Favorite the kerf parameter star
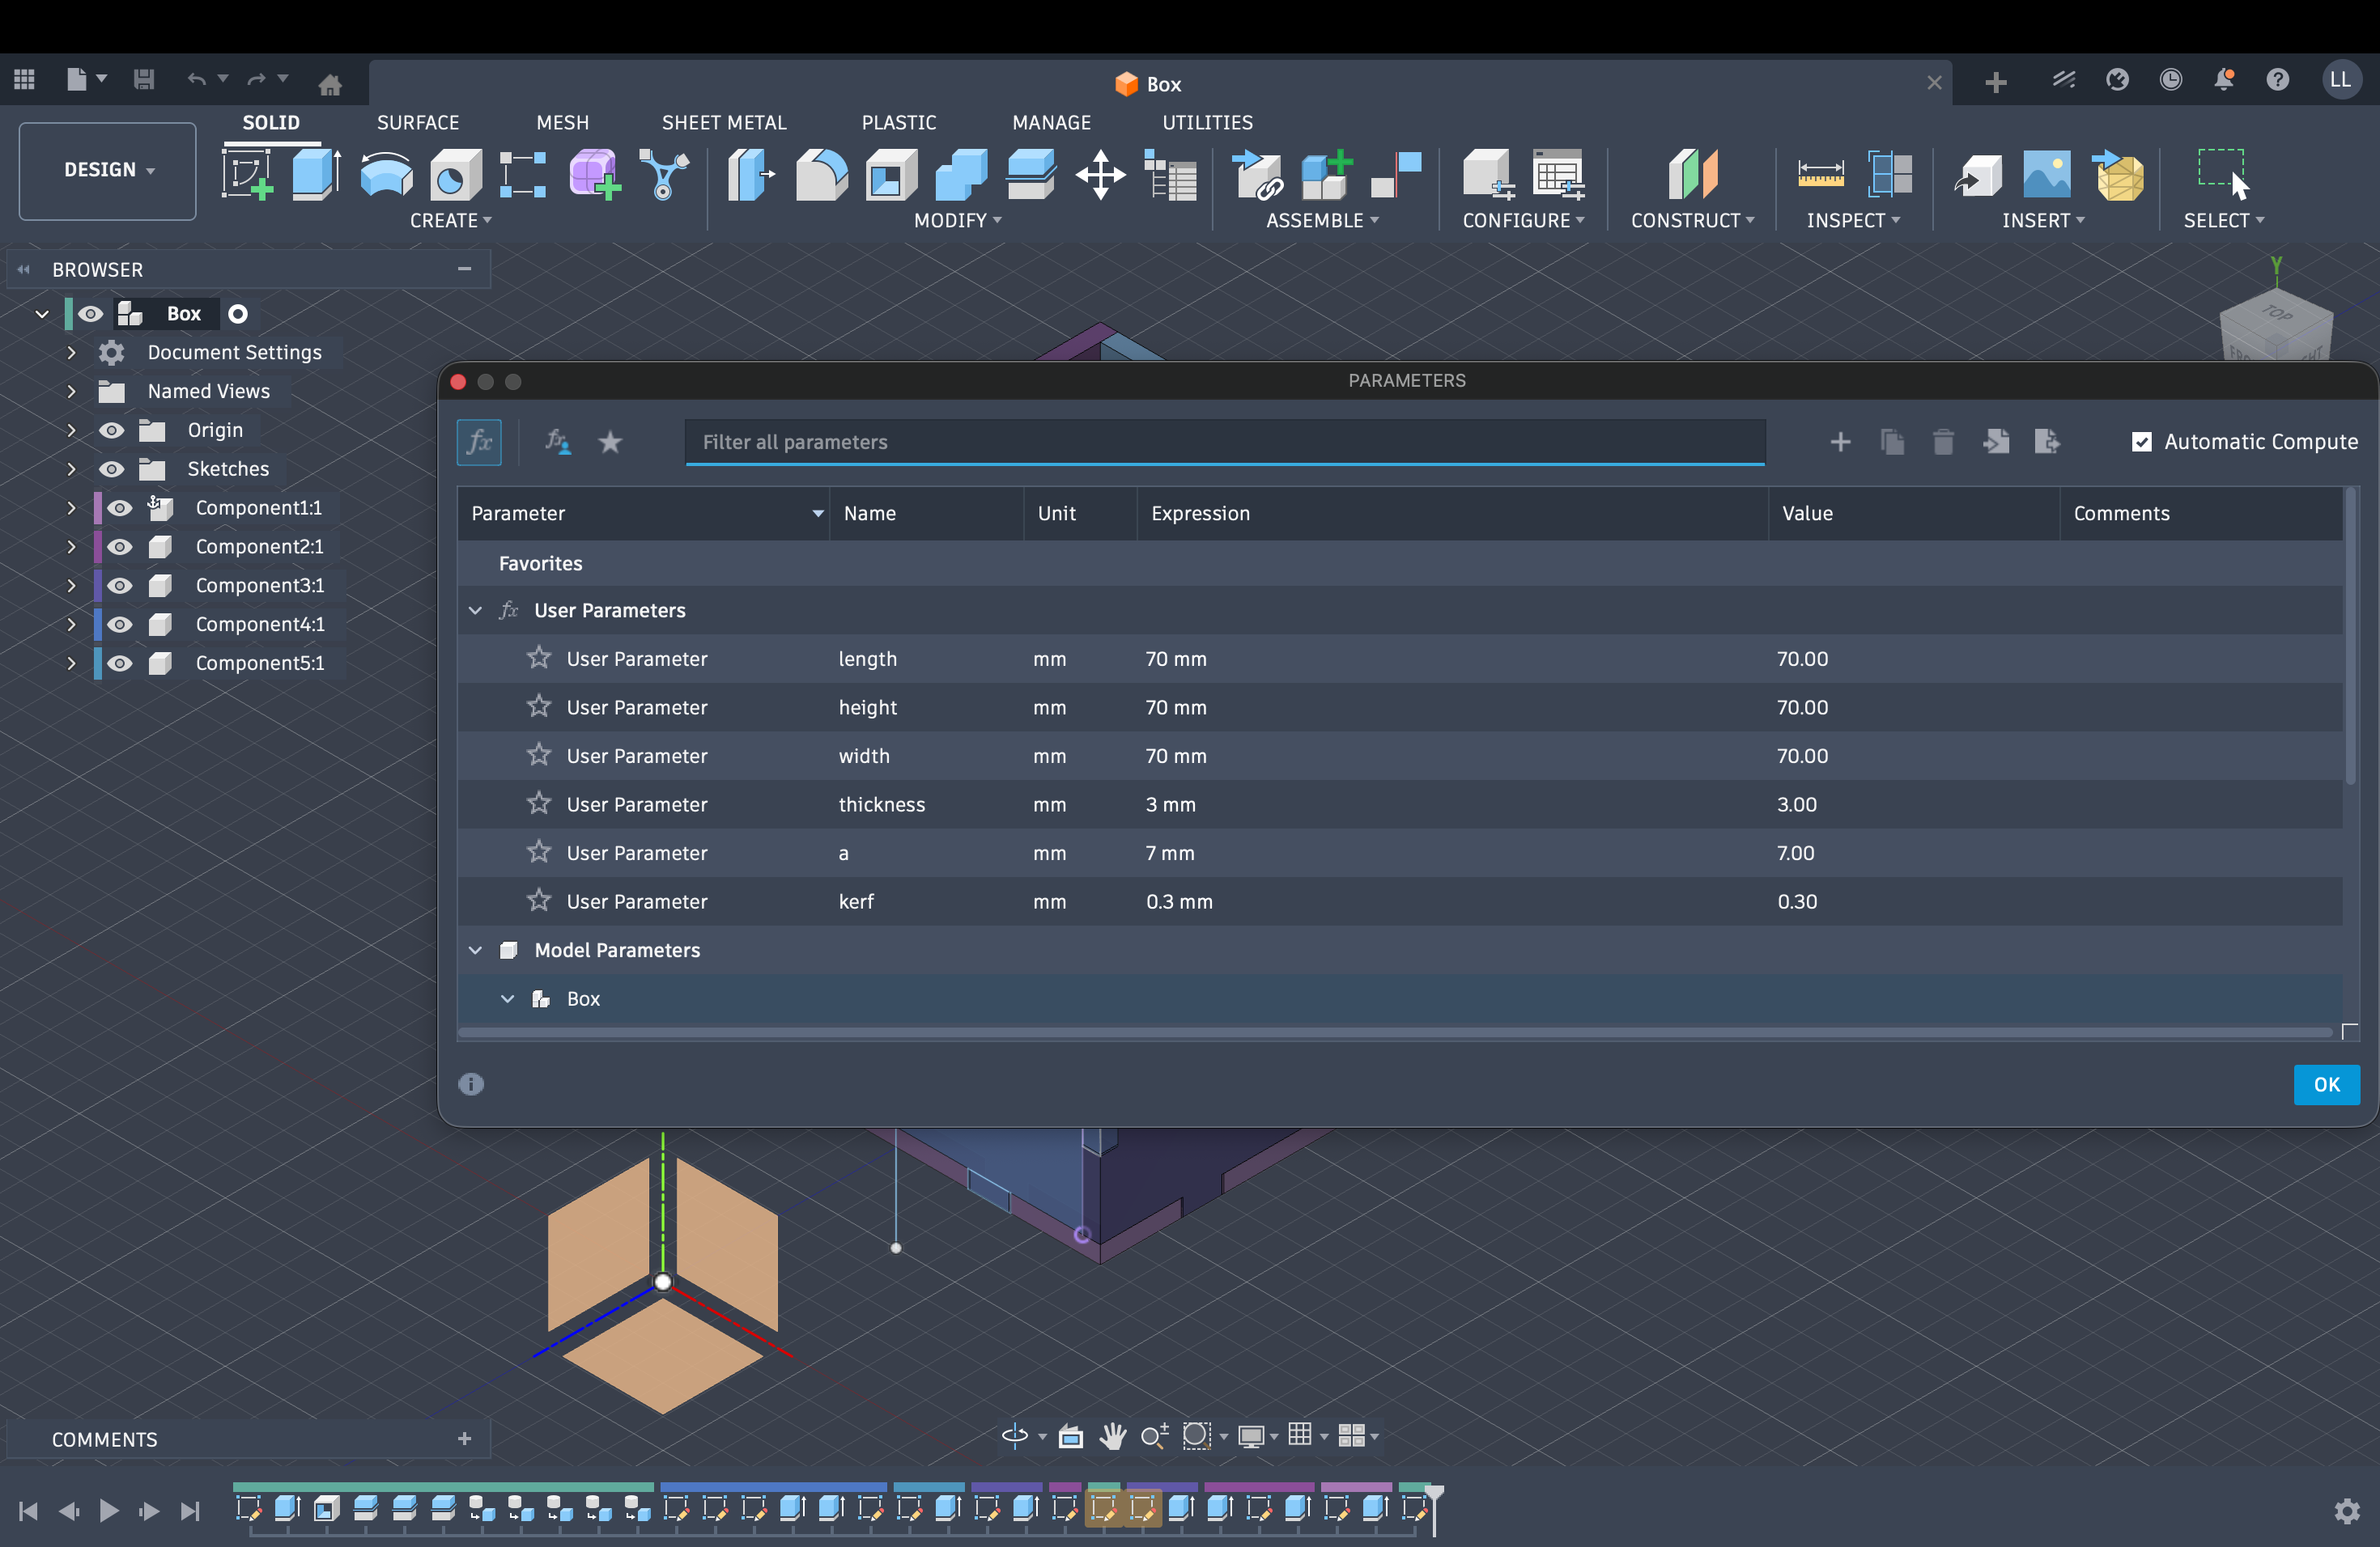The image size is (2380, 1547). [x=538, y=901]
